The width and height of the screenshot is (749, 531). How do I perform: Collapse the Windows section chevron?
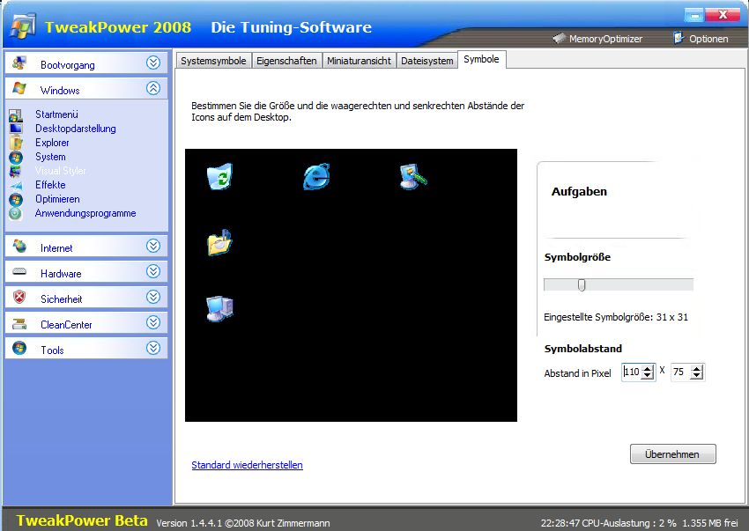pyautogui.click(x=153, y=88)
